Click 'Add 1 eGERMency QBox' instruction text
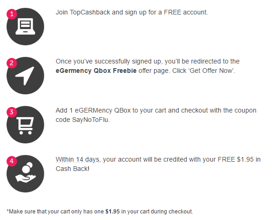This screenshot has width=272, height=220. [93, 110]
